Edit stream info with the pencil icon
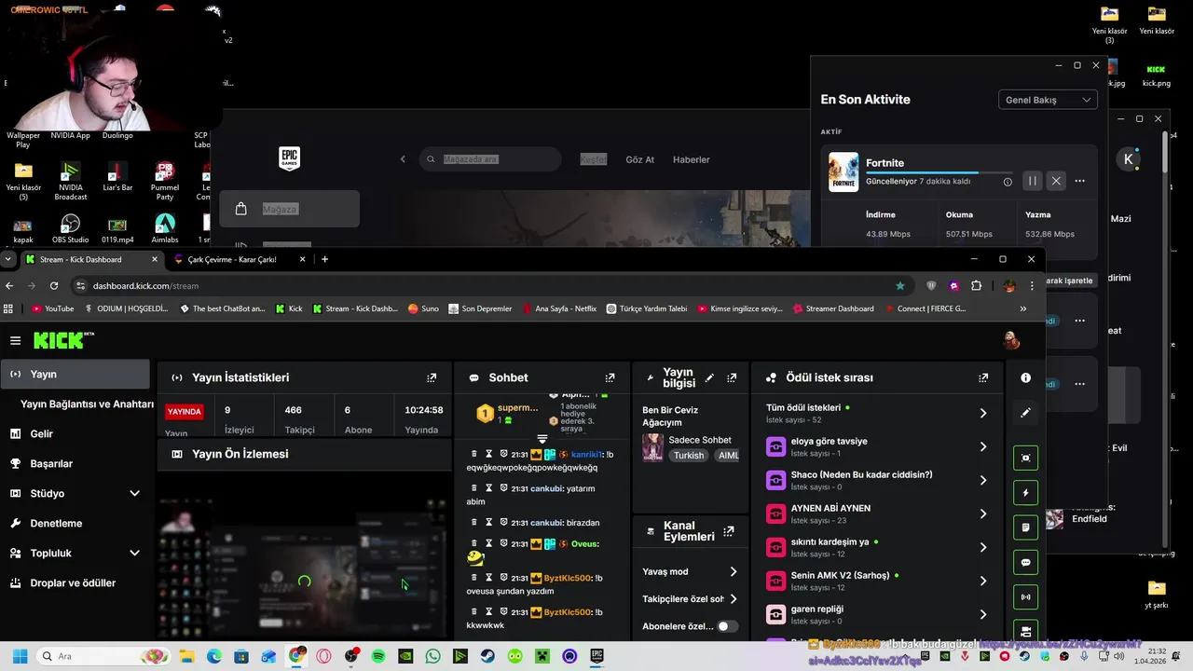This screenshot has height=671, width=1193. point(709,377)
